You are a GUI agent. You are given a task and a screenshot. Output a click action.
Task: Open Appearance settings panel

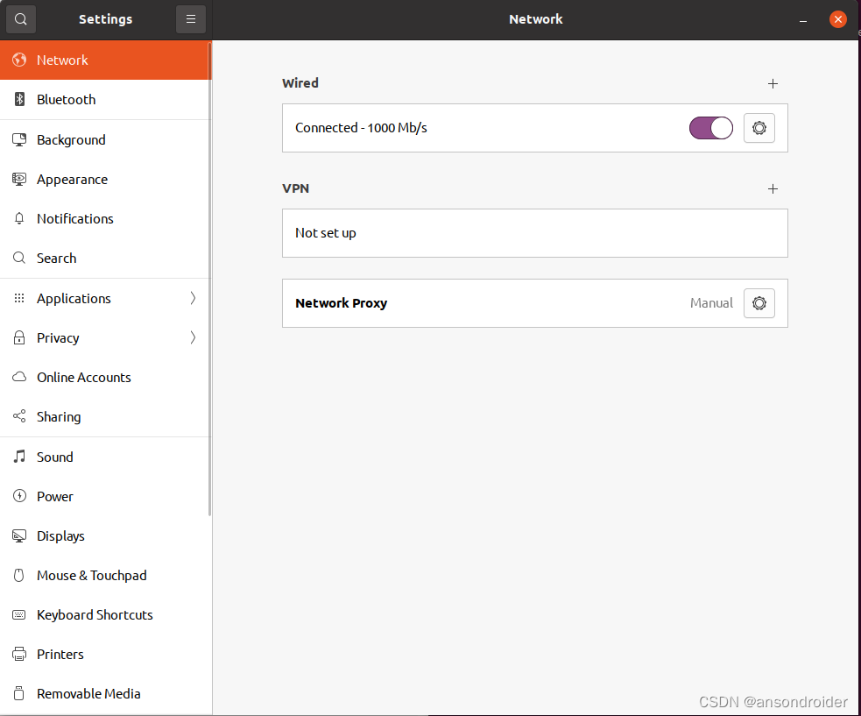(104, 179)
